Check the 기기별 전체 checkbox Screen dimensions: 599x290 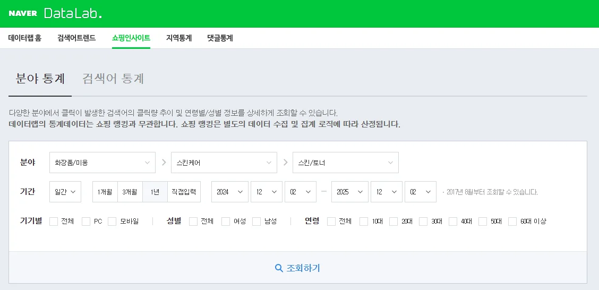pyautogui.click(x=54, y=221)
